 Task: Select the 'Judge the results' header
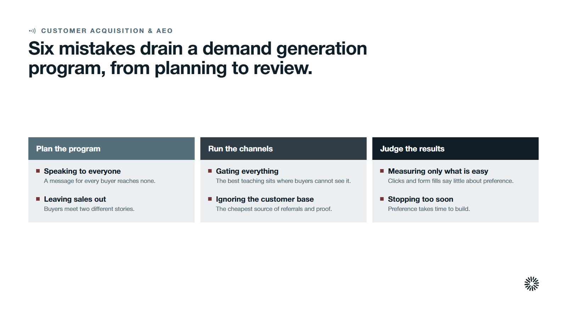[455, 149]
